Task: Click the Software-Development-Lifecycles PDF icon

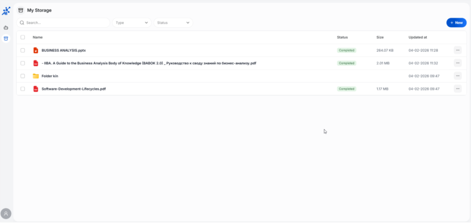Action: tap(36, 89)
